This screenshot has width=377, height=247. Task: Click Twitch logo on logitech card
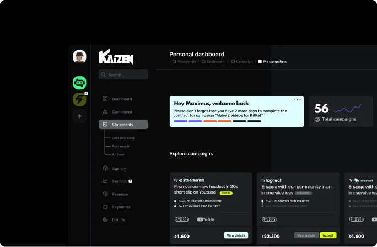[269, 219]
